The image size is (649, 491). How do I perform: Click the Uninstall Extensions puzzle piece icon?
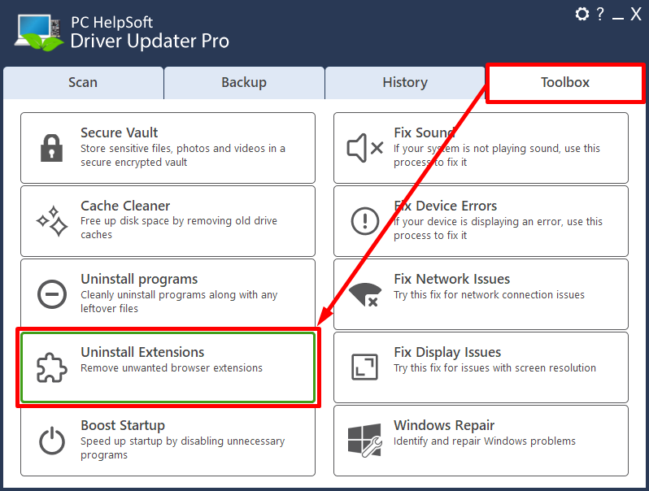coord(52,367)
